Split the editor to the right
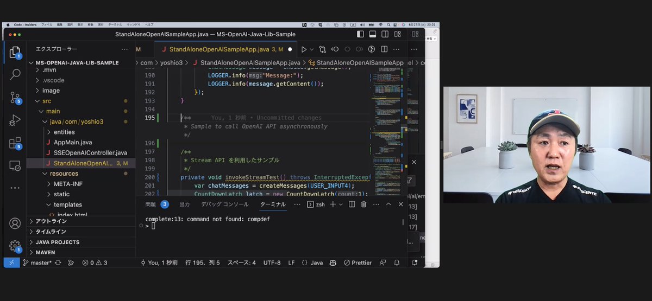The height and width of the screenshot is (301, 652). point(384,49)
